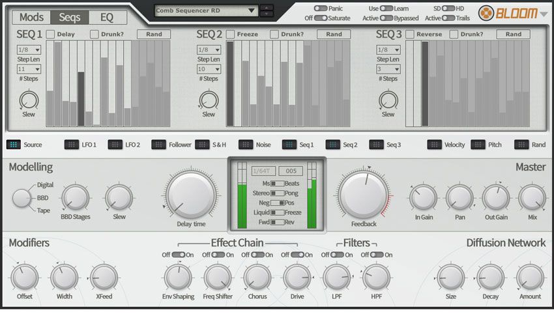
Task: Randomize SEQ 2 with Rand button
Action: [x=334, y=35]
